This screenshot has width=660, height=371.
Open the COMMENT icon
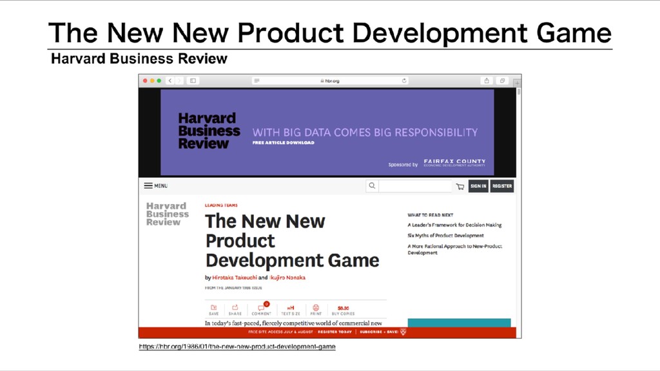262,309
